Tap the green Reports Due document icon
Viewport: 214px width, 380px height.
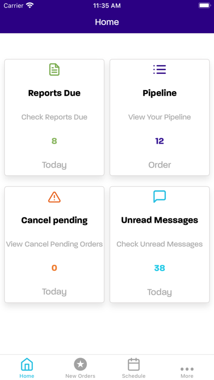(x=54, y=69)
